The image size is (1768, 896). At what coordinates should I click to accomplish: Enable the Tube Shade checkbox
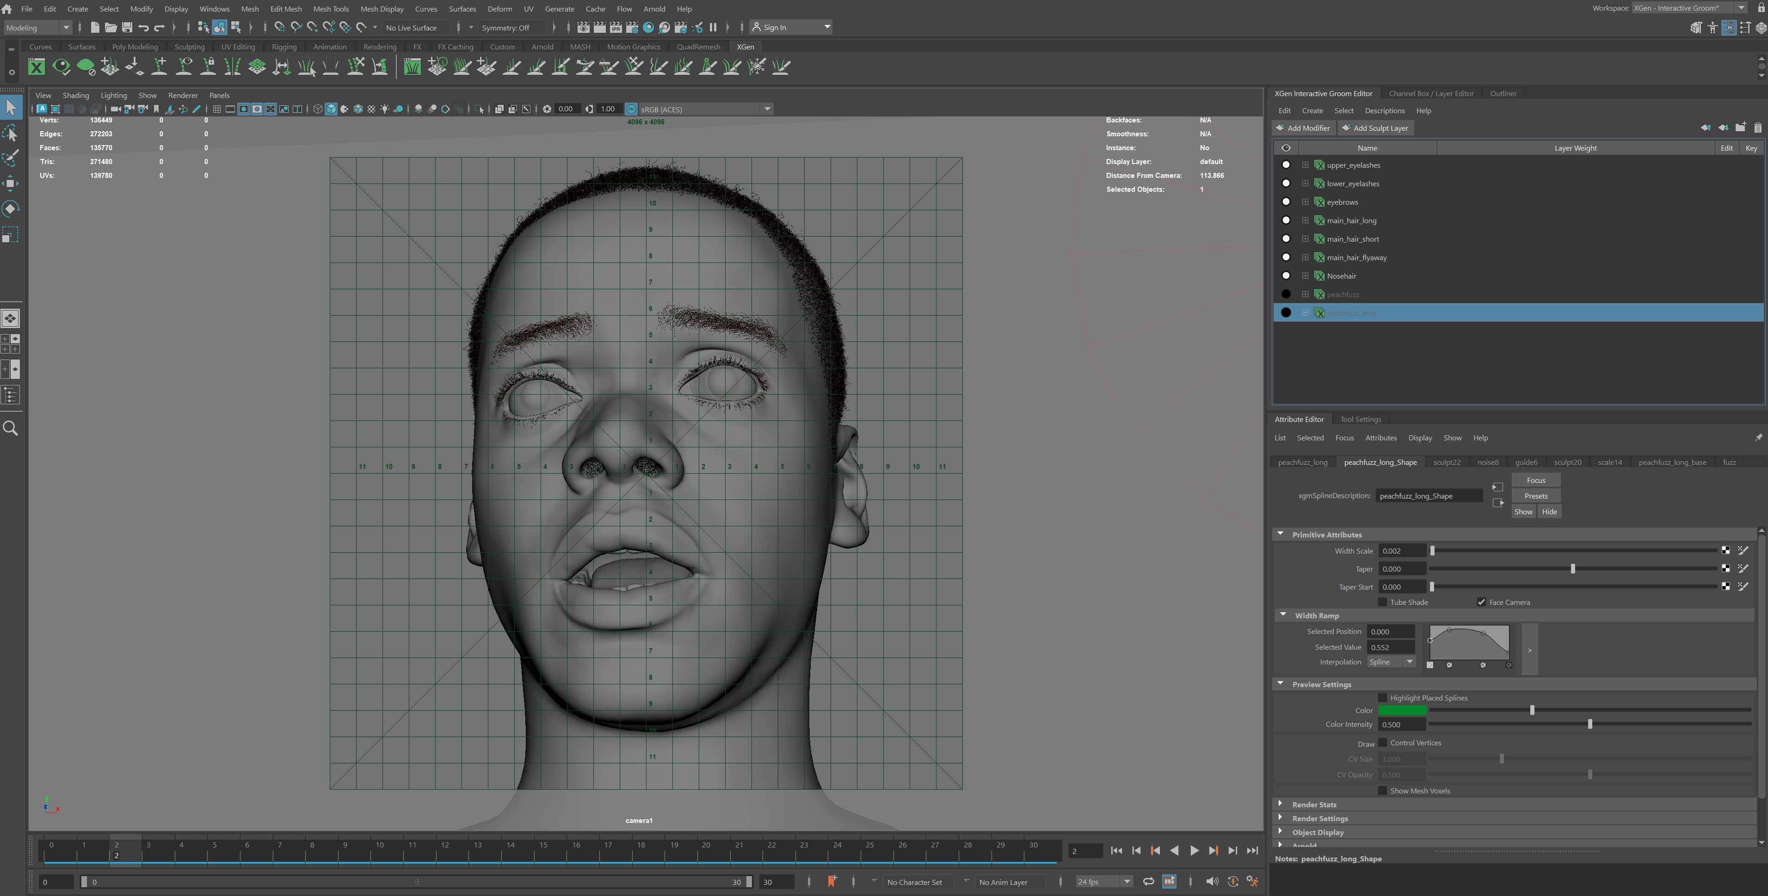pyautogui.click(x=1382, y=602)
